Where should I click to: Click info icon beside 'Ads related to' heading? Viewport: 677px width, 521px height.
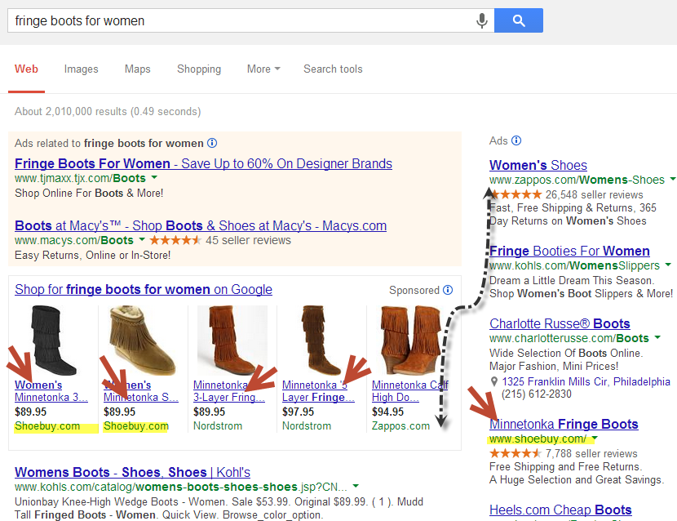pyautogui.click(x=212, y=143)
